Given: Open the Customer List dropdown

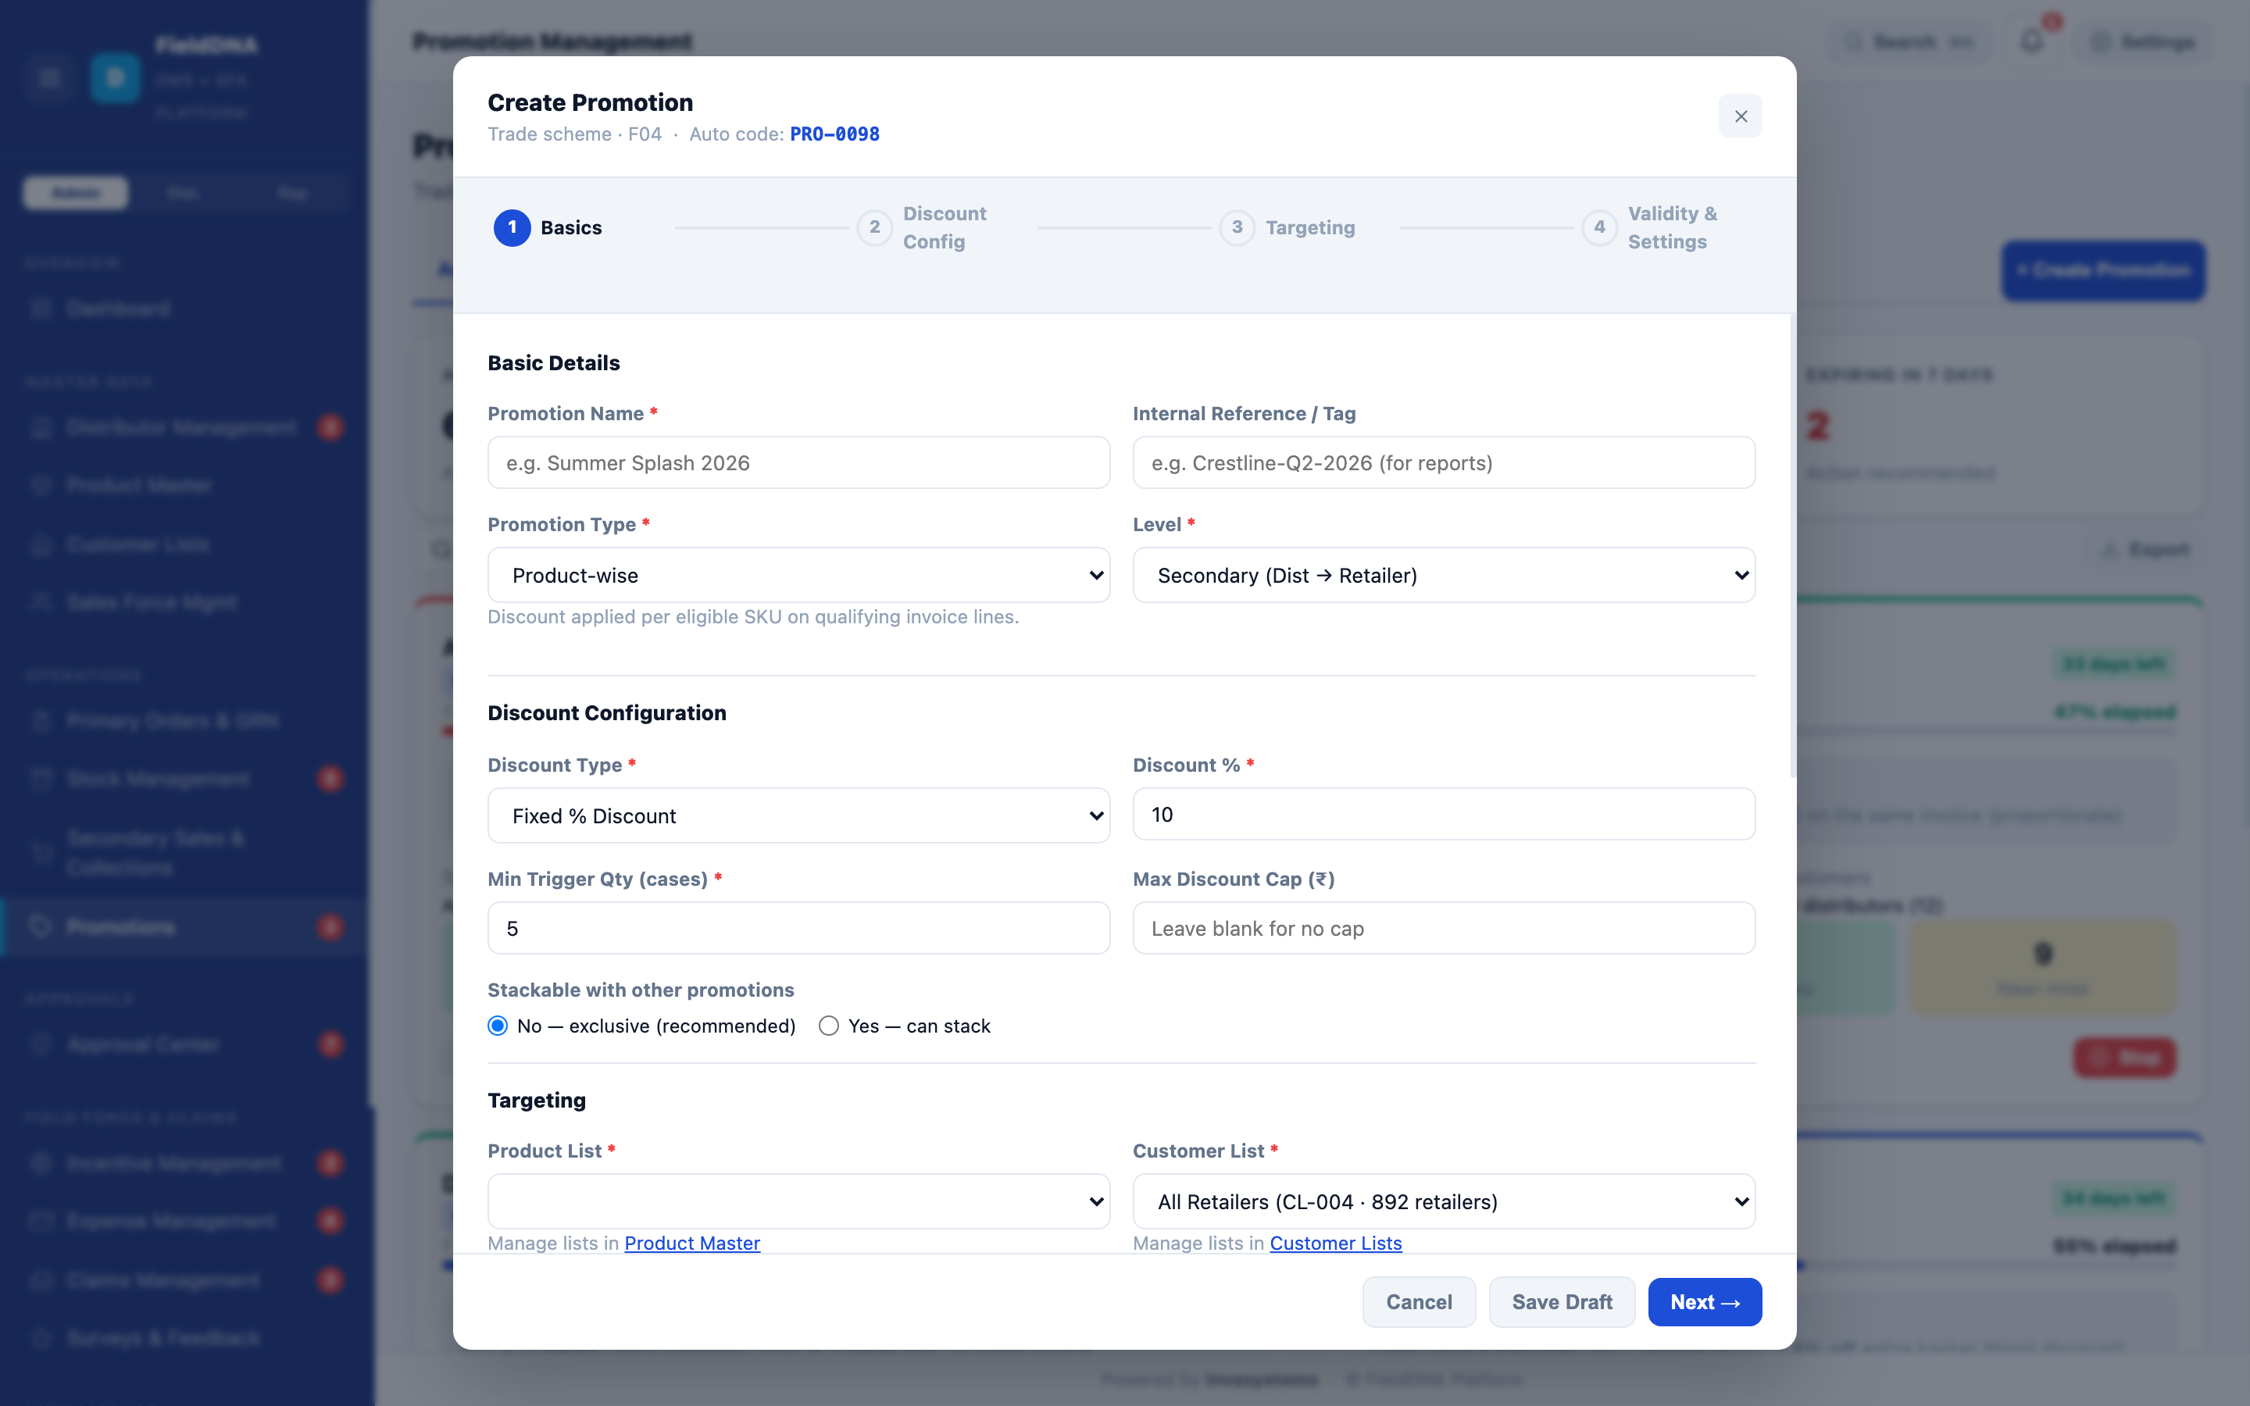Looking at the screenshot, I should (1443, 1201).
